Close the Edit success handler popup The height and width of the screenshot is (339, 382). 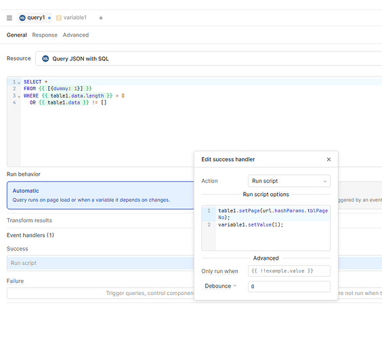[328, 159]
